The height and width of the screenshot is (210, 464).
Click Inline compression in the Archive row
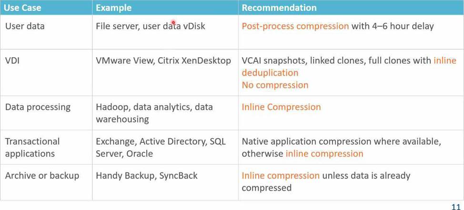pos(281,176)
